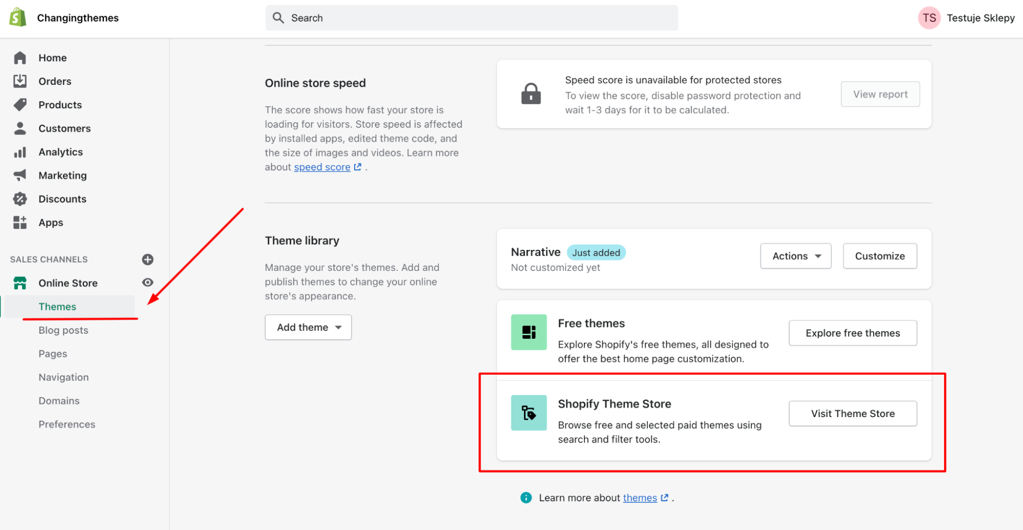
Task: Open Apps from the sidebar icon
Action: point(20,222)
